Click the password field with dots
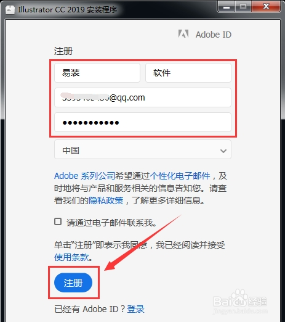285x322 pixels. click(x=143, y=122)
